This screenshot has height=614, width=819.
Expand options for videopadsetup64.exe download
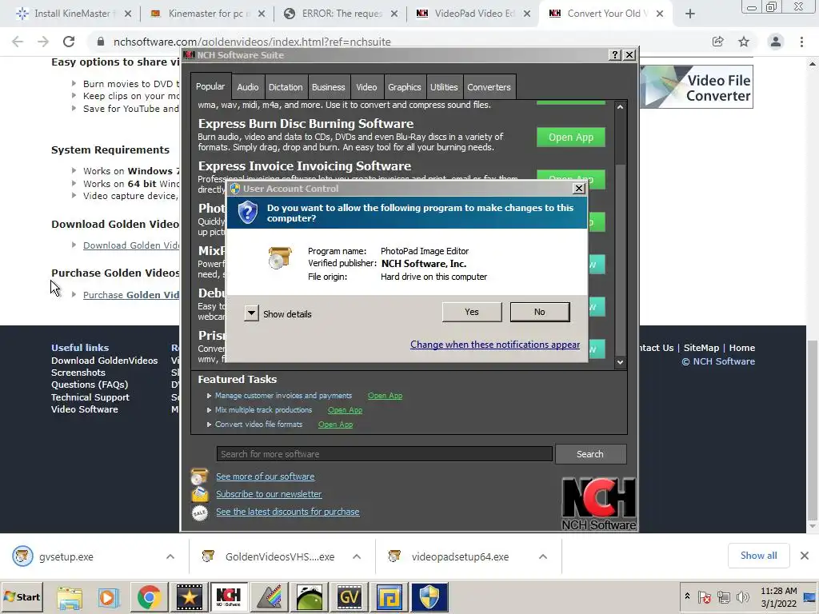pyautogui.click(x=543, y=556)
